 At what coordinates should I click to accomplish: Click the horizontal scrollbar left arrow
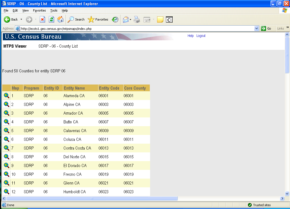4,199
